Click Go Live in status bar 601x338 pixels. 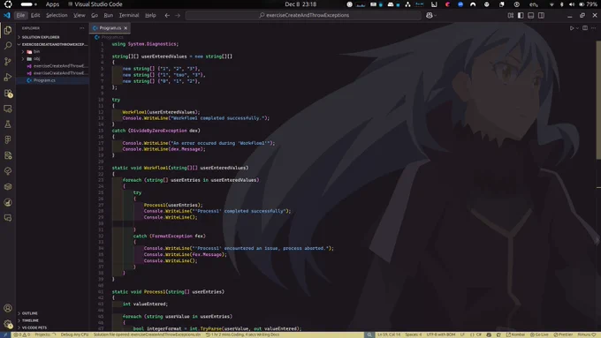(539, 334)
